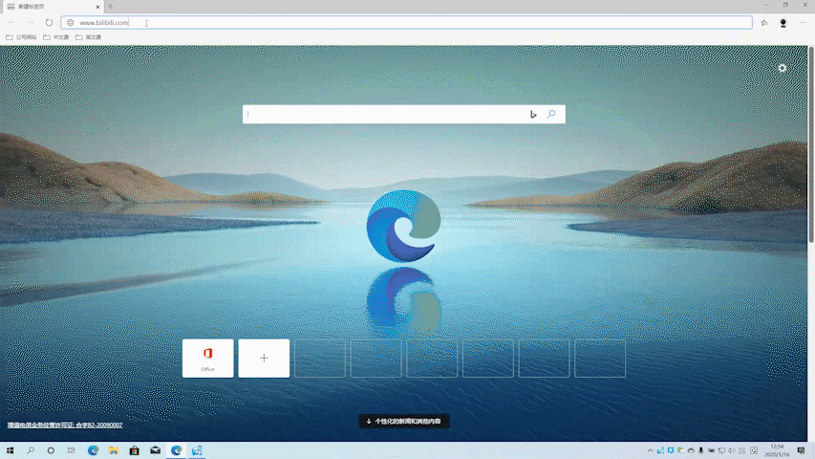Add a new quick link with plus tile

tap(264, 358)
